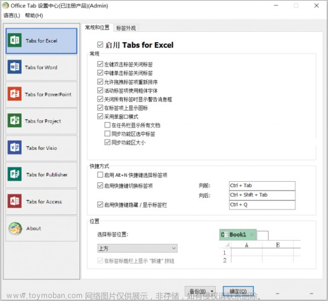Click the Tabs for Word label

coord(41,67)
